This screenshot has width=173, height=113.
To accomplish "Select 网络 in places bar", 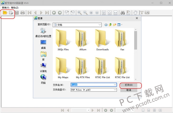I will [43, 79].
